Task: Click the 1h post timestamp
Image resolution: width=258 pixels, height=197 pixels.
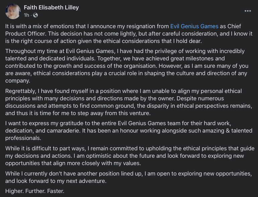Action: point(26,15)
